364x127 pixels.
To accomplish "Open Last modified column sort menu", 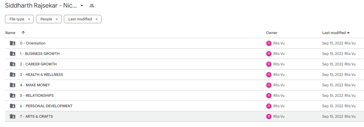I will [336, 33].
